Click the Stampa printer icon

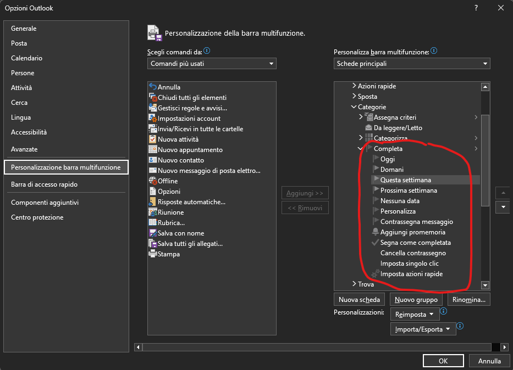[153, 254]
